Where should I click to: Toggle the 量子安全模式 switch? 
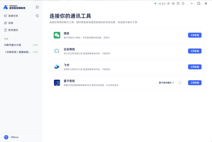click(179, 83)
